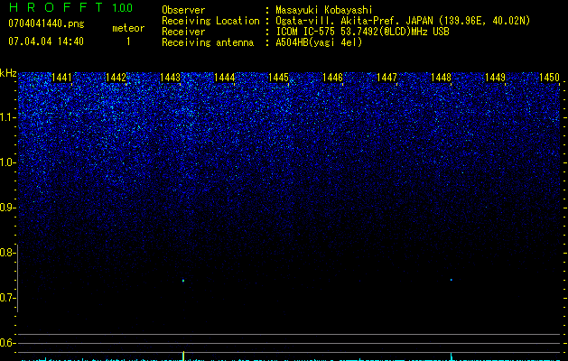
Task: Click the kHz axis unit label
Action: coord(8,73)
